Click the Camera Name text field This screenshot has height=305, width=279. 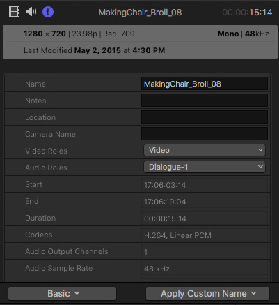(x=205, y=134)
